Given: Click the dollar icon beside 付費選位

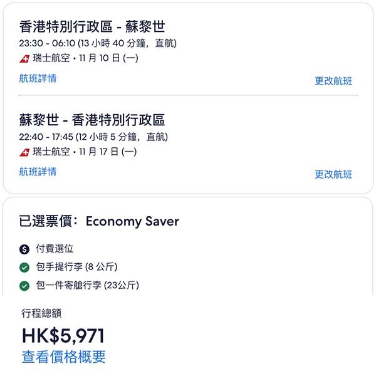Looking at the screenshot, I should tap(24, 249).
